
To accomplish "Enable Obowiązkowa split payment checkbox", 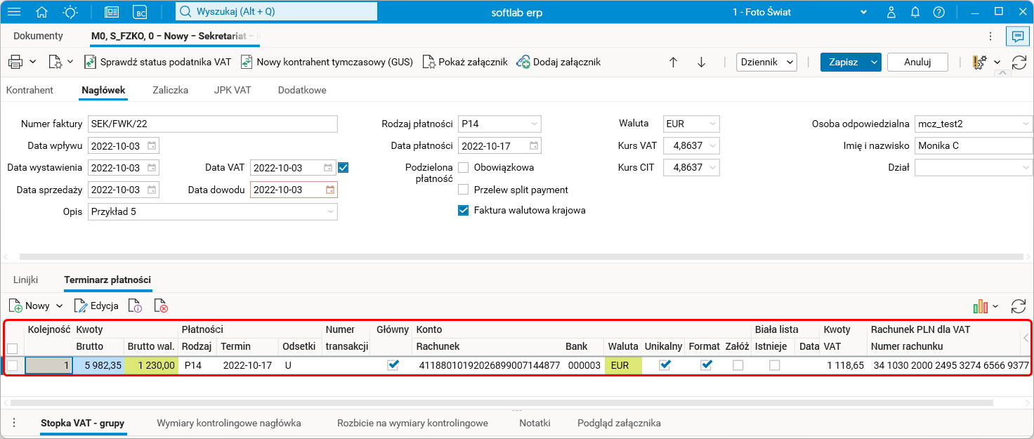I will pyautogui.click(x=464, y=167).
